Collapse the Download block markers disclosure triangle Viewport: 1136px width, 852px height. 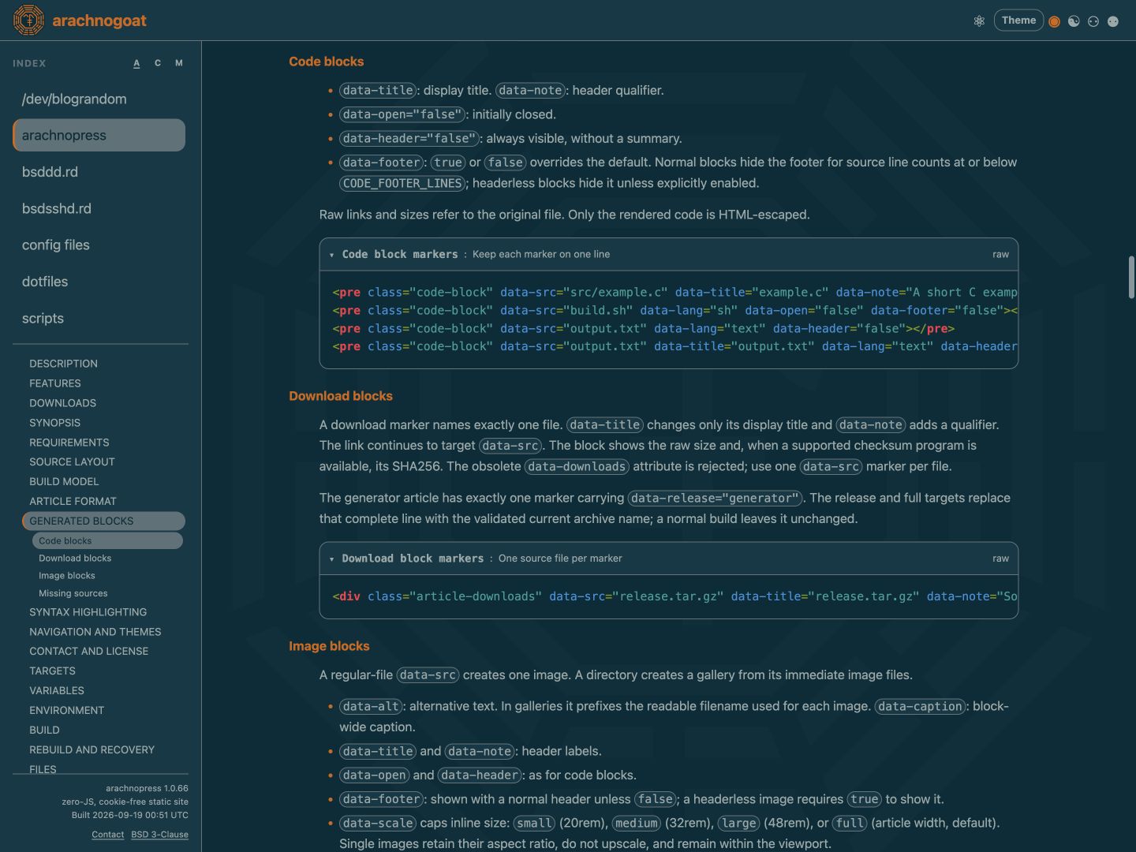[x=331, y=559]
